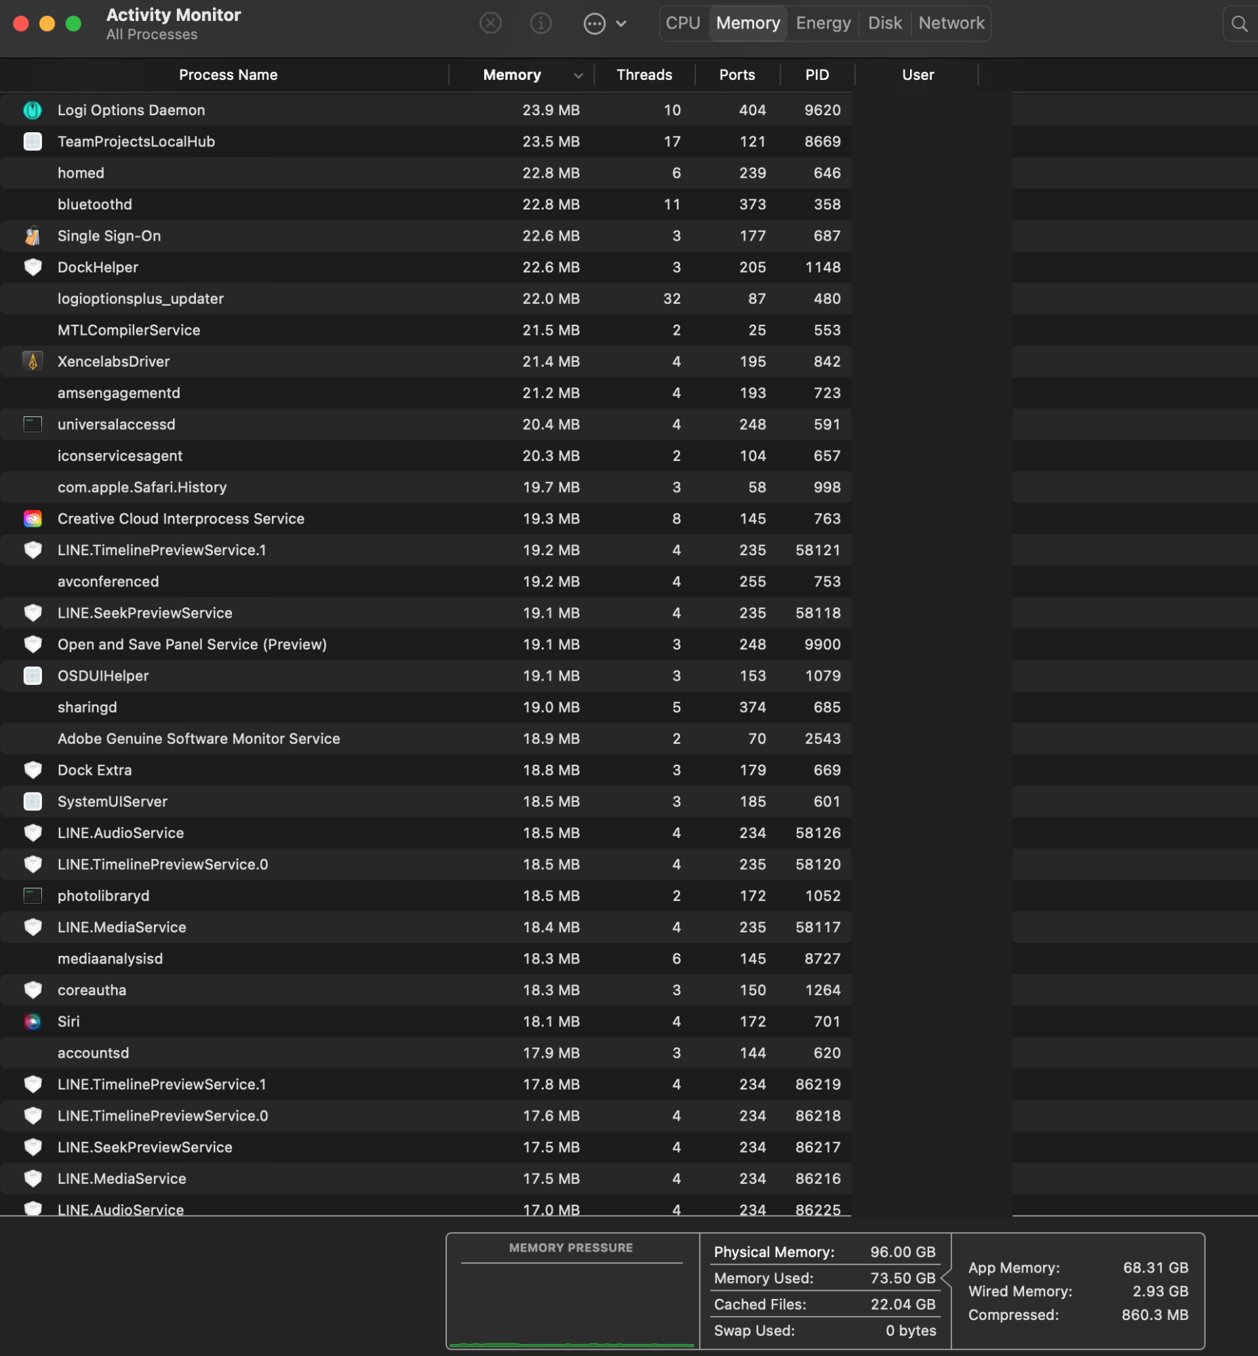1258x1356 pixels.
Task: Click the Swap Used 0 bytes entry
Action: tap(825, 1330)
